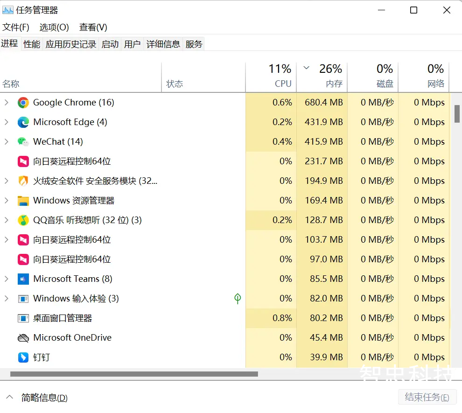Sort by the 网络 column header

pos(424,77)
